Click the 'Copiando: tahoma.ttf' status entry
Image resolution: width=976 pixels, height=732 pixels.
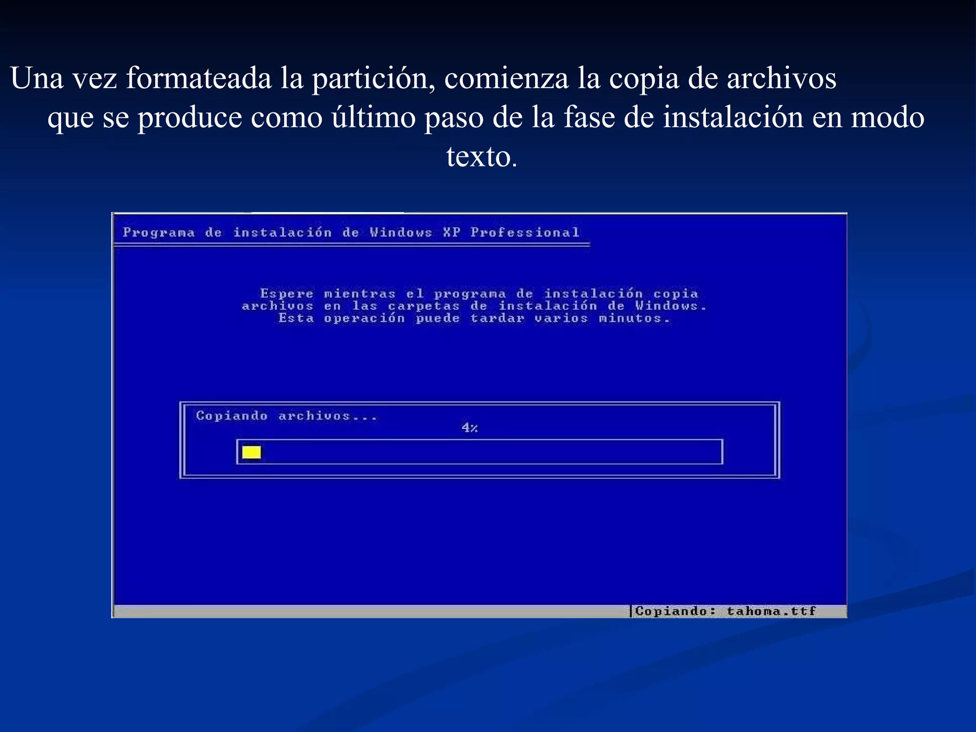click(x=725, y=611)
